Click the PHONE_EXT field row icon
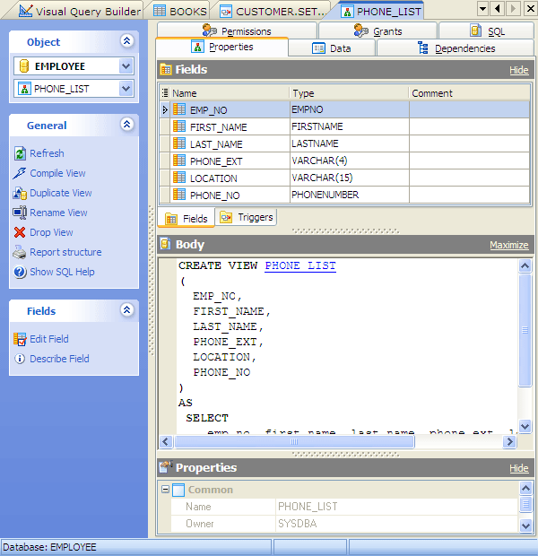Screen dimensions: 538x556 tap(179, 161)
